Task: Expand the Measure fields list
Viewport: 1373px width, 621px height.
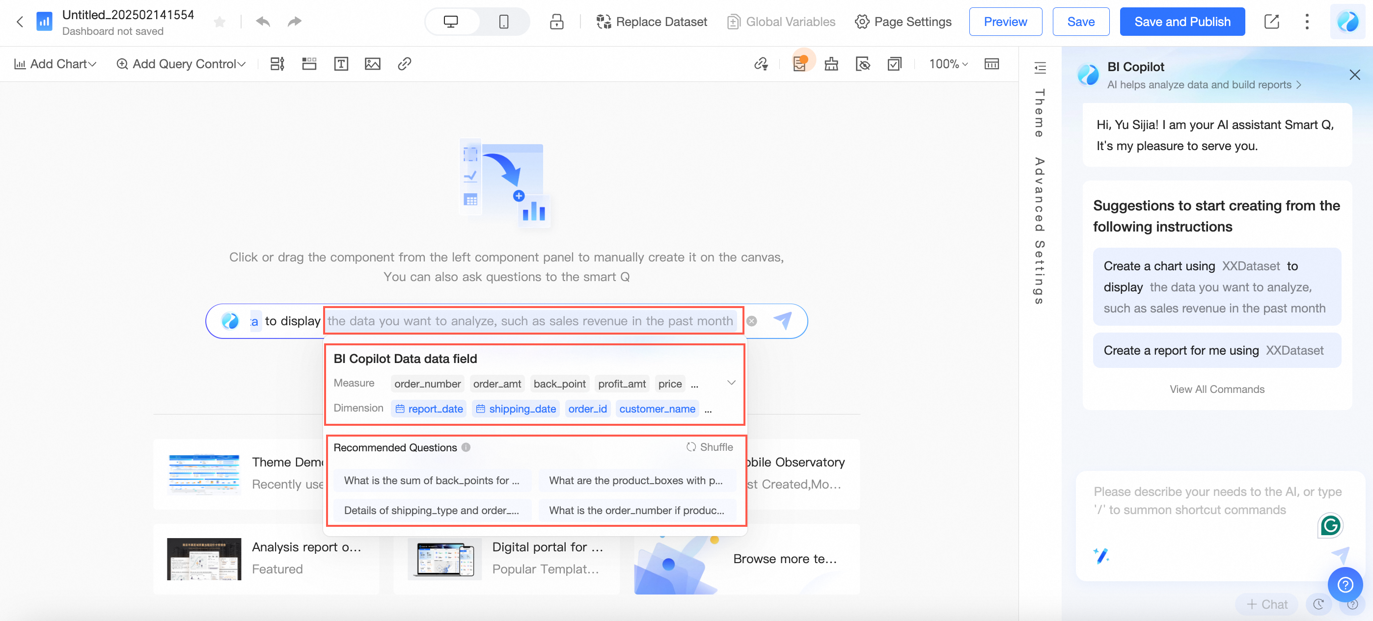Action: (731, 383)
